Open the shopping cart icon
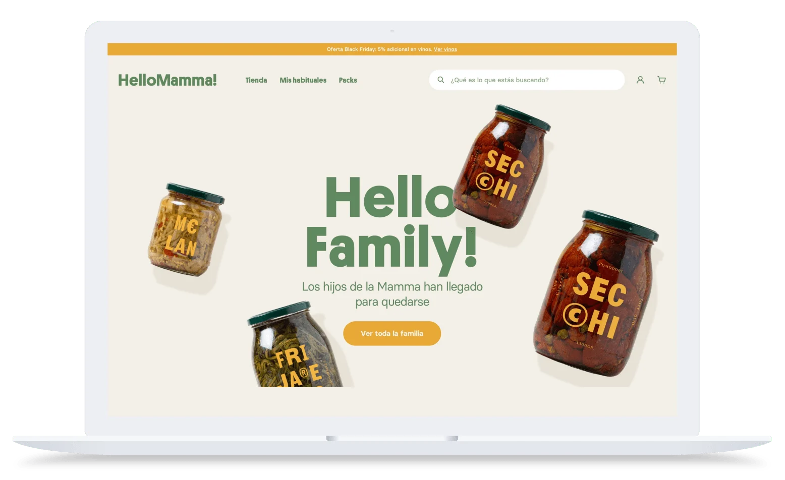Viewport: 785px width, 480px height. click(662, 80)
